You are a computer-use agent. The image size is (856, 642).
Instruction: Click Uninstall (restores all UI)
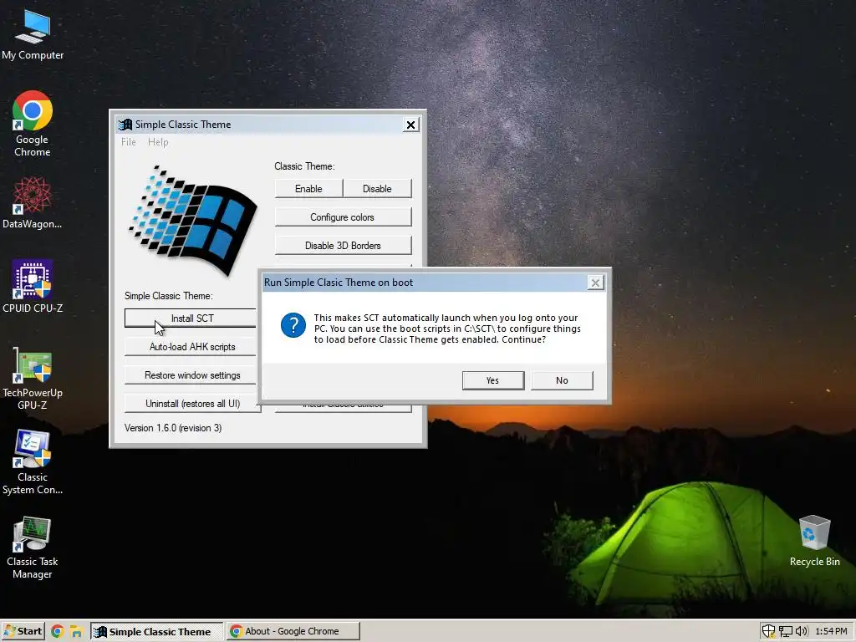(192, 404)
